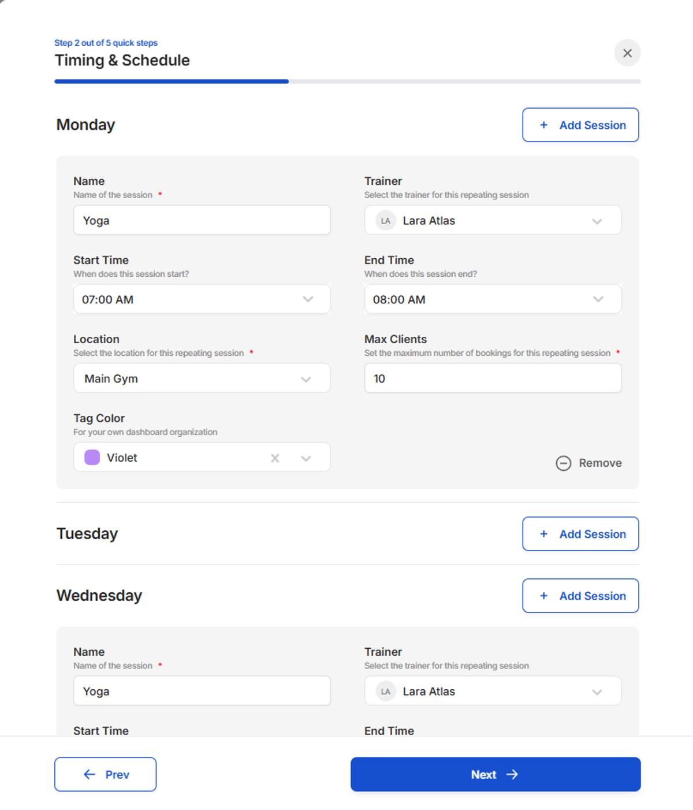Click the "08:00 AM" end time value
The width and height of the screenshot is (693, 810).
(x=399, y=299)
